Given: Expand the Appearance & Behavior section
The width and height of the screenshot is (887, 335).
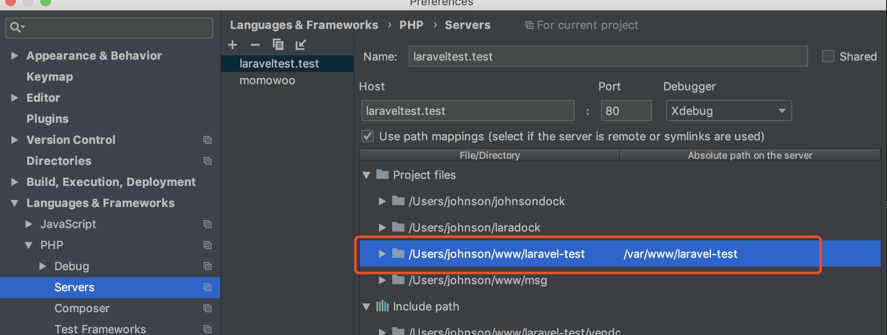Looking at the screenshot, I should pyautogui.click(x=14, y=56).
